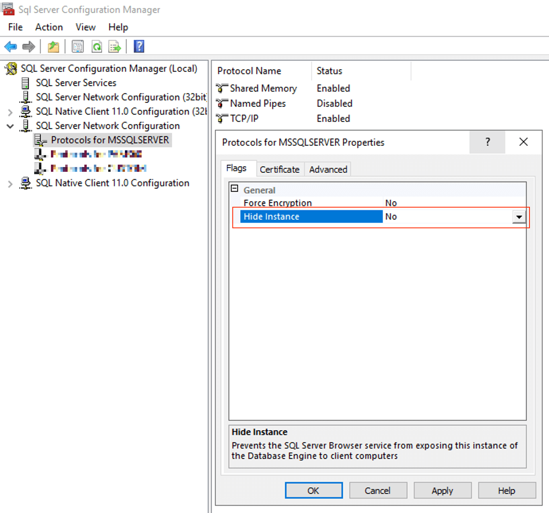Click the TCP/IP protocol icon
Image resolution: width=549 pixels, height=513 pixels.
click(x=222, y=119)
